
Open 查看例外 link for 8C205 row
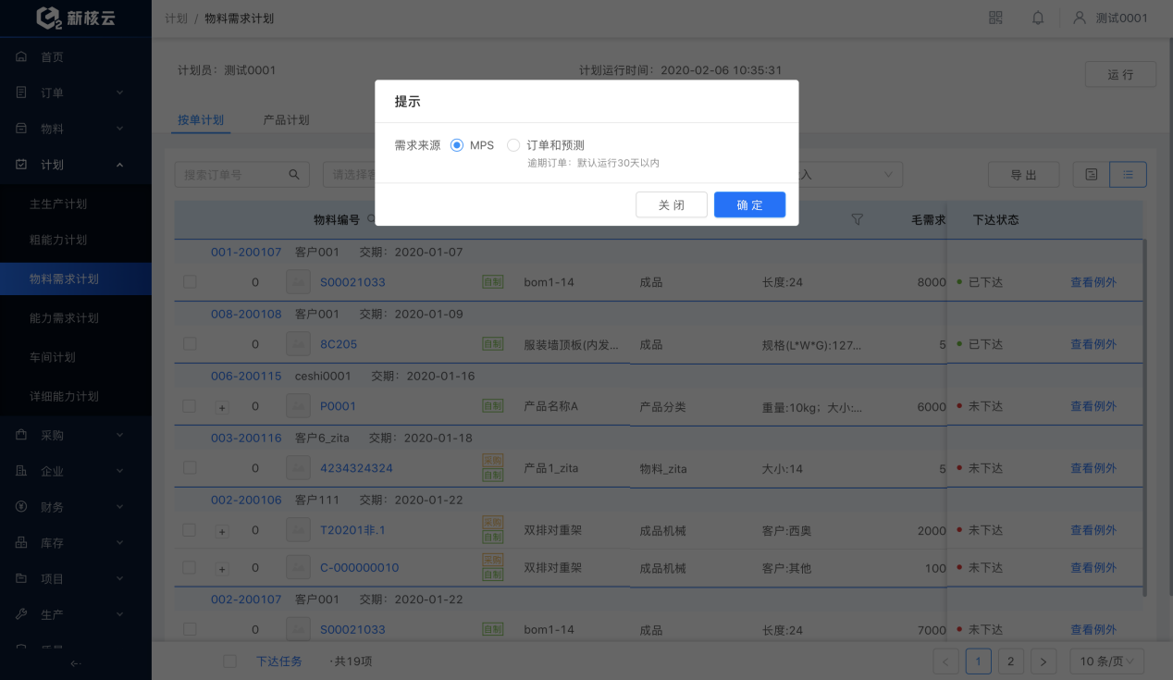tap(1093, 344)
